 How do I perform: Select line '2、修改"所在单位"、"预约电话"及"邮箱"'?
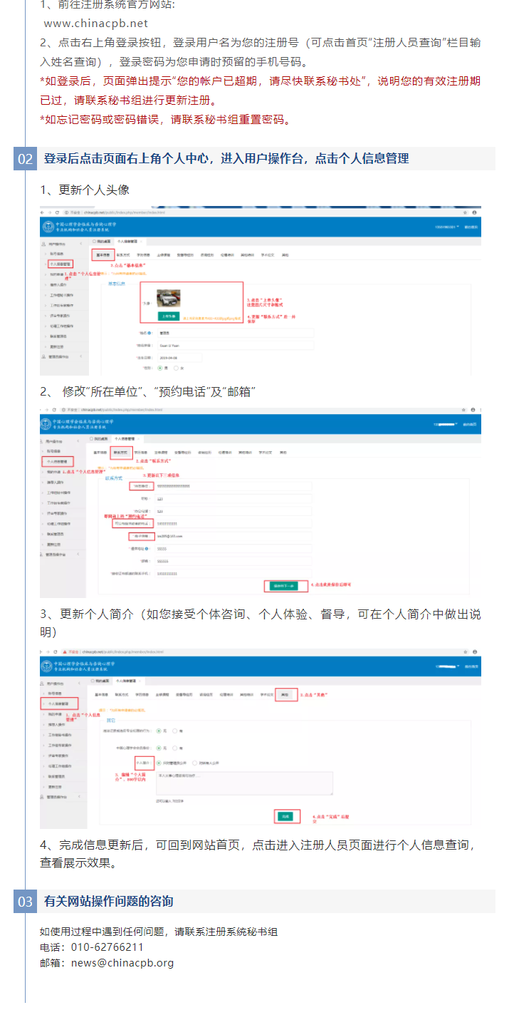coord(148,392)
